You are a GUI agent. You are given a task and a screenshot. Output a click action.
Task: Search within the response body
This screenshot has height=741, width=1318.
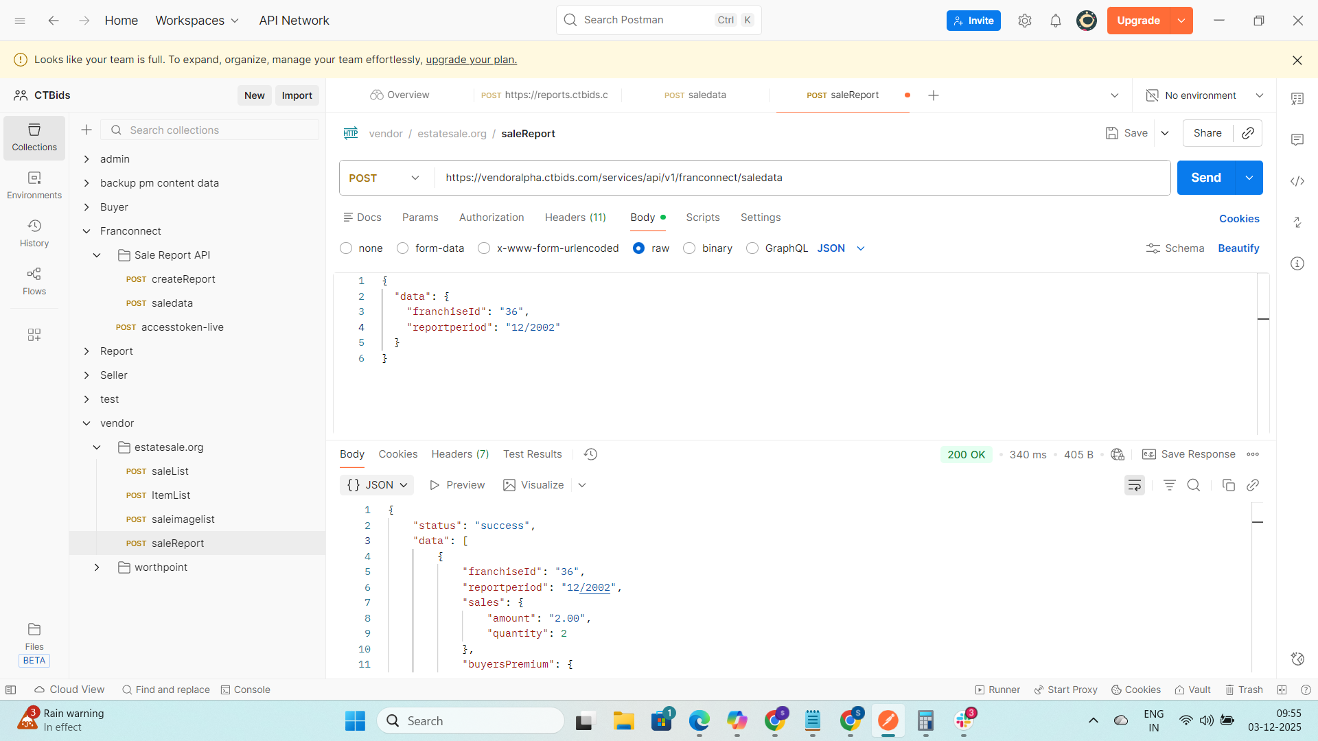1194,485
